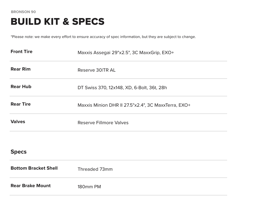Select the Rear Brake Mount label
264x198 pixels.
(x=31, y=186)
